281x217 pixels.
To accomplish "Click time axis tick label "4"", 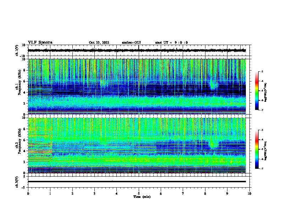I will [x=117, y=194].
